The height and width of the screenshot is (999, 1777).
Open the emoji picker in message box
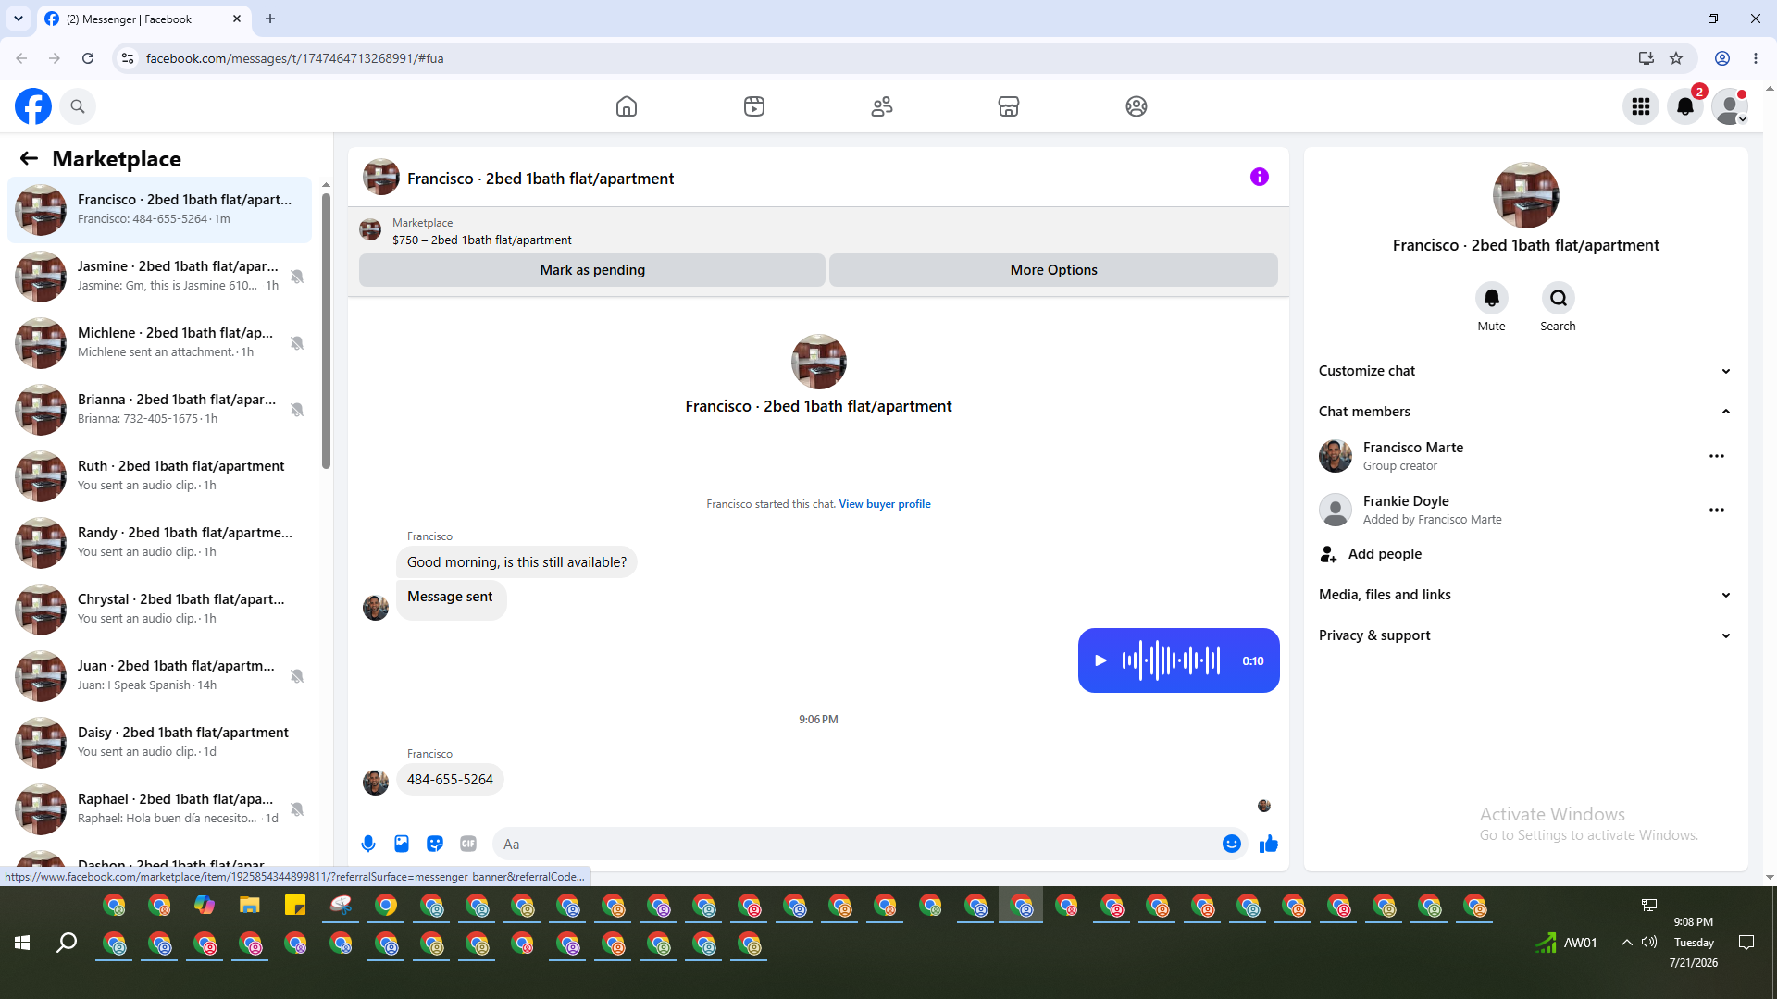[1232, 844]
